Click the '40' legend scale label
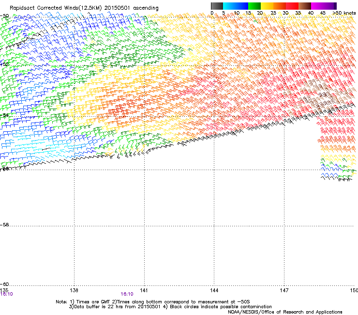This screenshot has height=315, width=358. tap(311, 13)
